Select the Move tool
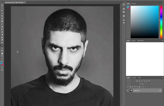Image resolution: width=164 pixels, height=106 pixels. pos(2,5)
